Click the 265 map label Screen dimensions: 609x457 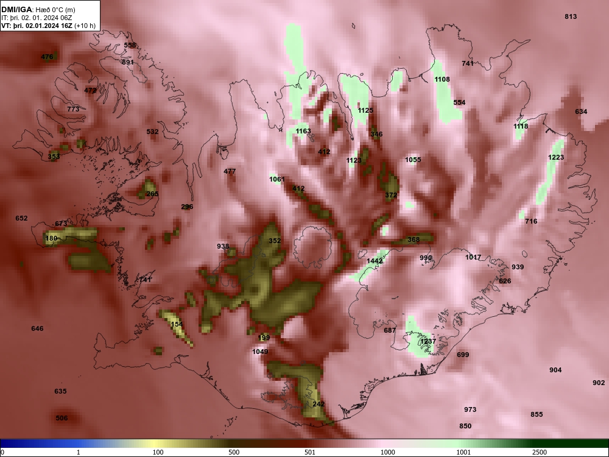[153, 194]
